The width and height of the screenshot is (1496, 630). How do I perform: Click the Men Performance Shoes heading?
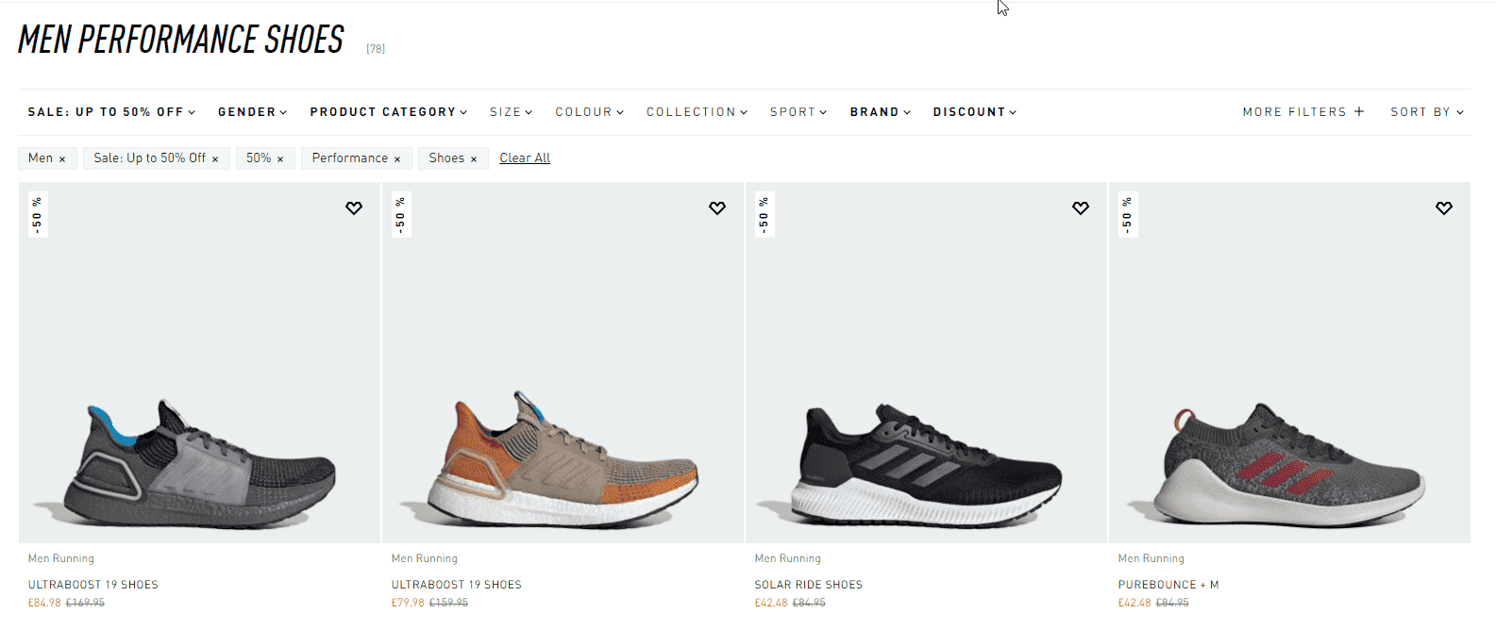(x=181, y=40)
